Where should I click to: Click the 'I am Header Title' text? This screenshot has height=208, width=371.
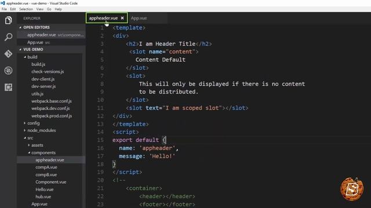tap(167, 44)
